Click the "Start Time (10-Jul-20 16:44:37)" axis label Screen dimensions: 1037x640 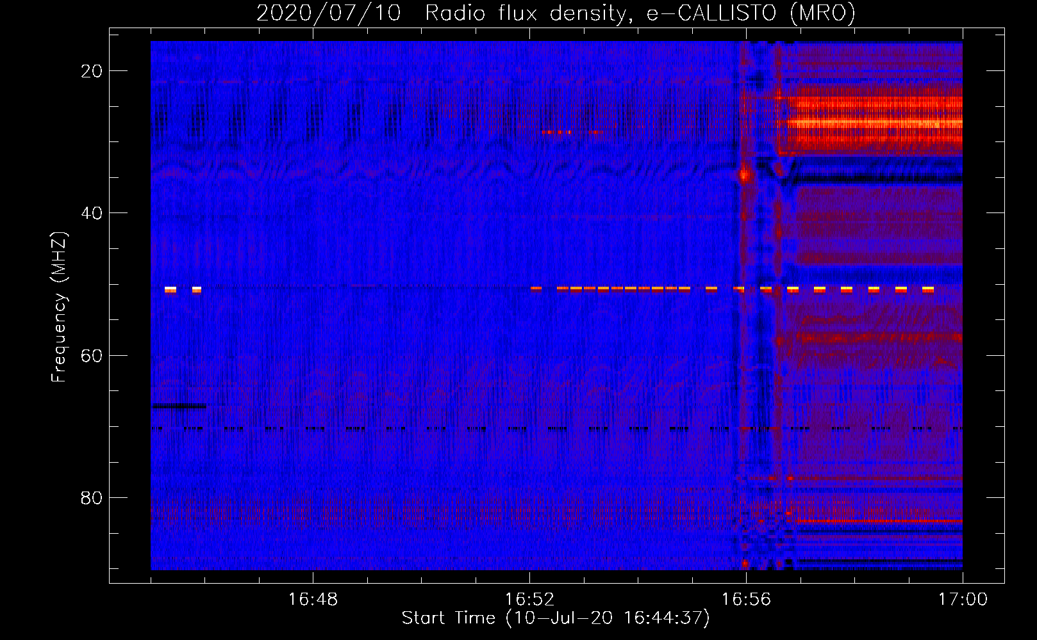point(556,618)
